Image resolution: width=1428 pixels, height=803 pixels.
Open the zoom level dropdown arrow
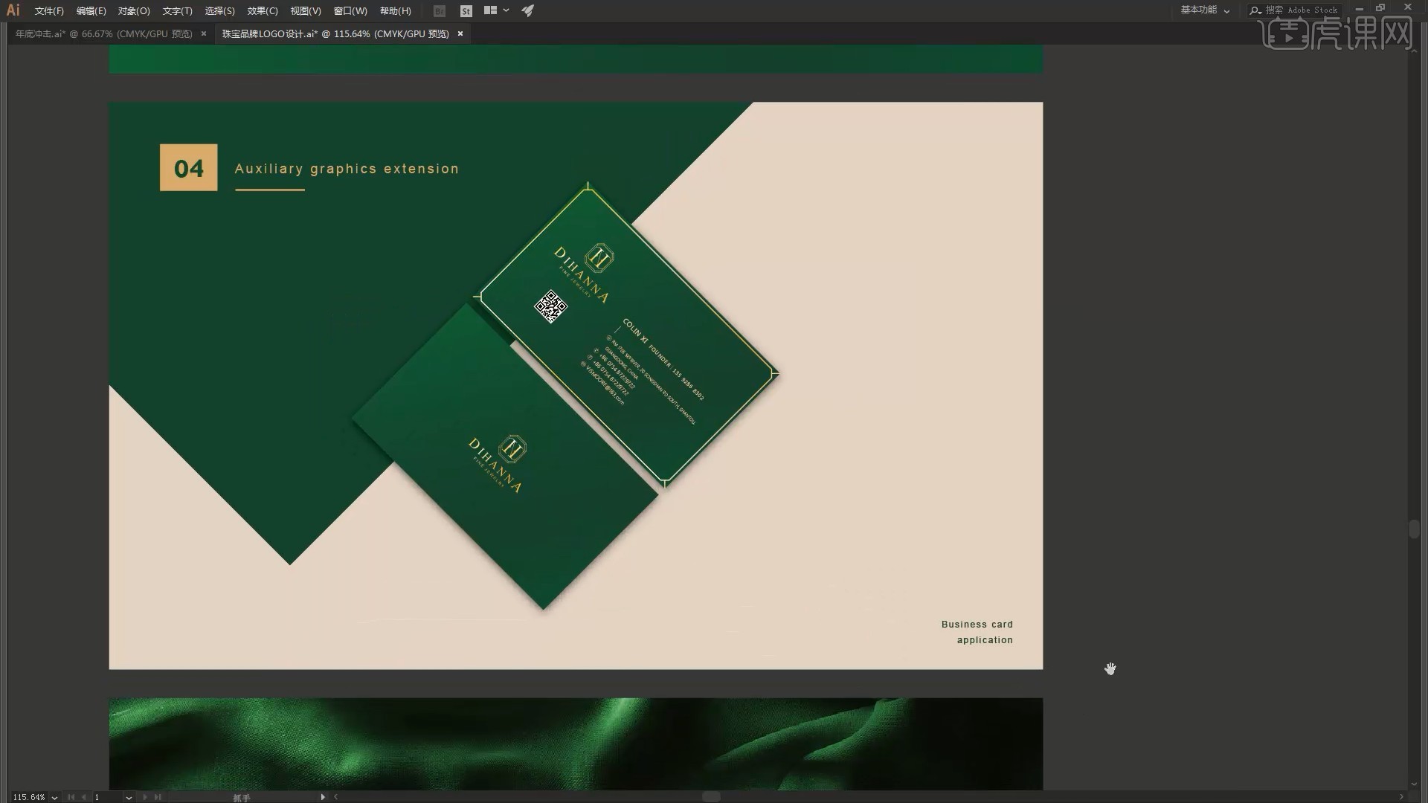click(x=54, y=797)
